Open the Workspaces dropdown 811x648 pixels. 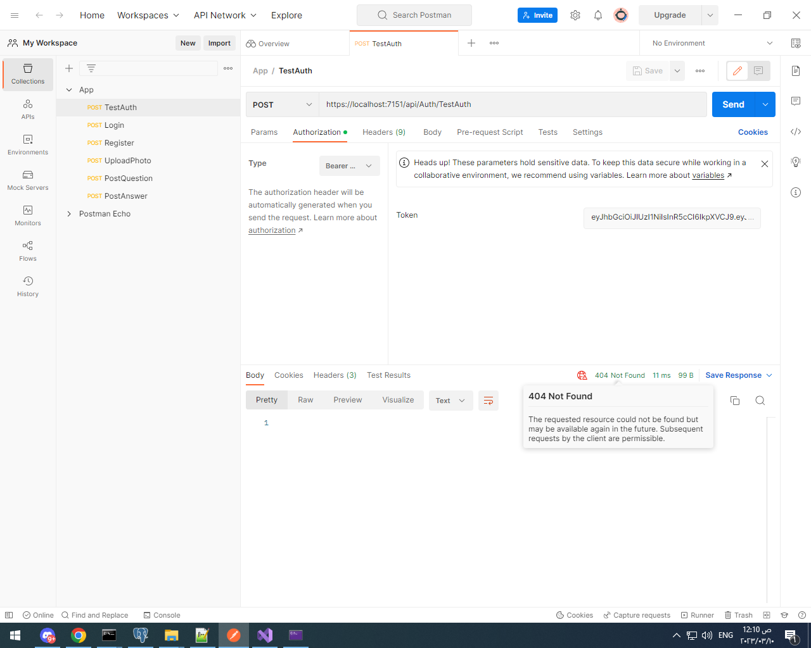[x=148, y=15]
